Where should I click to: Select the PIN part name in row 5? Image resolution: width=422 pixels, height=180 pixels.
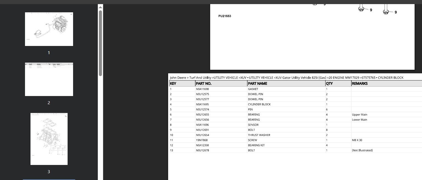pyautogui.click(x=250, y=109)
